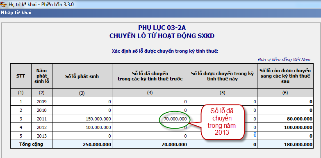Click the 'Năm phát sinh lỗ' column header
Screen dimensions: 321x158
point(41,76)
